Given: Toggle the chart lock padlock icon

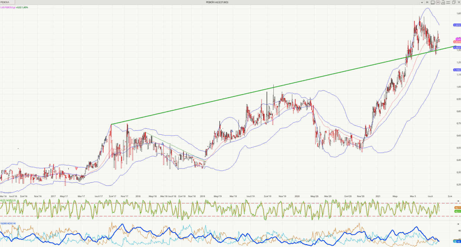Looking at the screenshot, I should [x=443, y=2].
